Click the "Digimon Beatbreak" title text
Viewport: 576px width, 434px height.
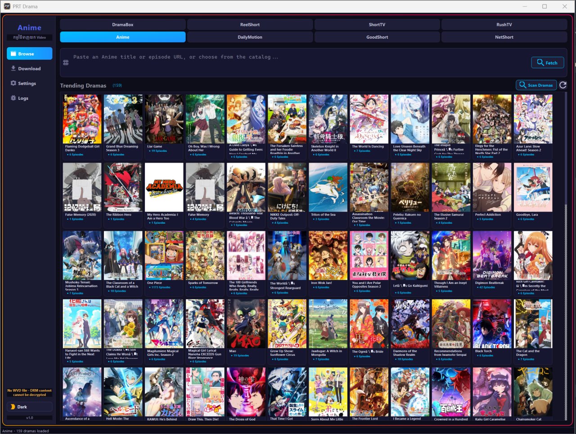(x=490, y=283)
